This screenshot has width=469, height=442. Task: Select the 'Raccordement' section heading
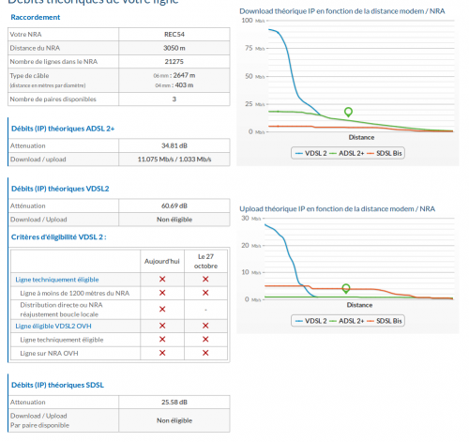pos(36,17)
